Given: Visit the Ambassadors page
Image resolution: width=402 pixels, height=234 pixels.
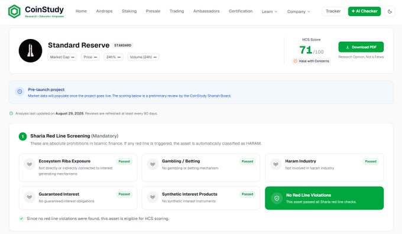Looking at the screenshot, I should click(x=206, y=11).
